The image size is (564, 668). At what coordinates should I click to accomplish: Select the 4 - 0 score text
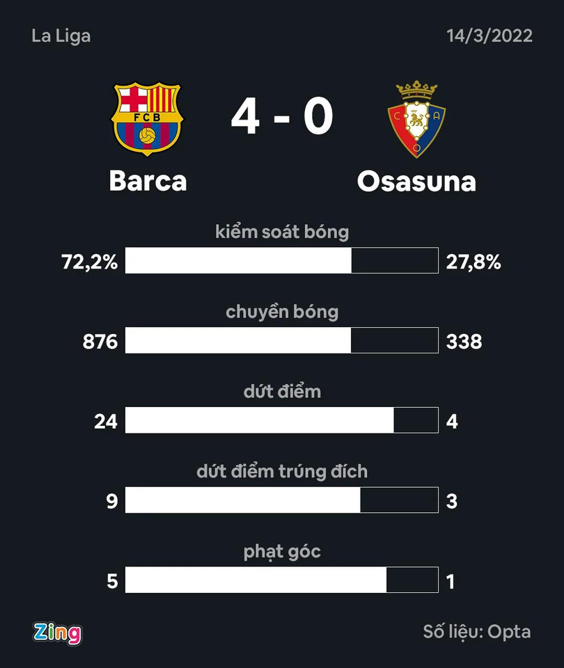coord(282,116)
